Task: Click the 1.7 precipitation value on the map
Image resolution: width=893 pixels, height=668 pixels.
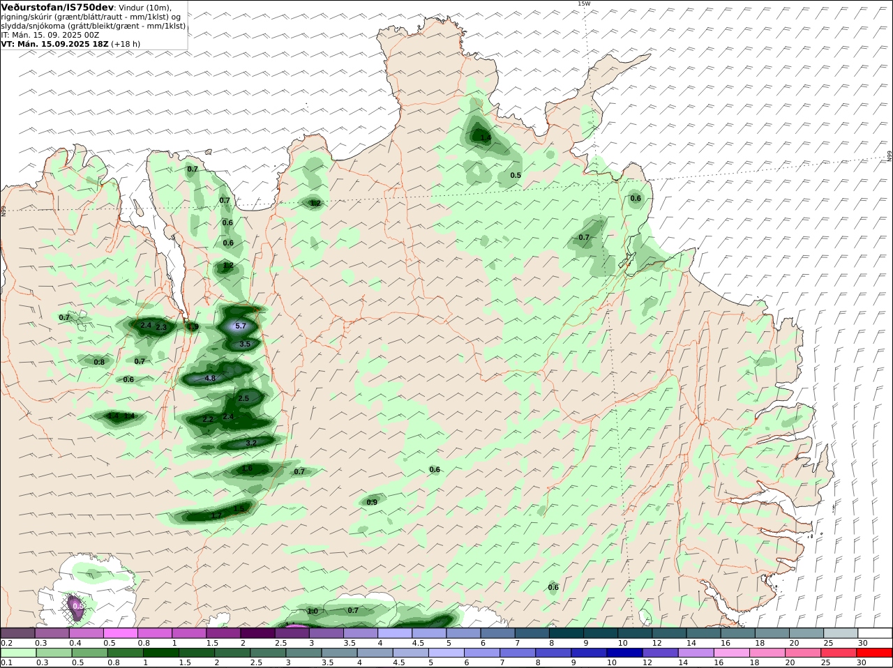Action: 216,515
